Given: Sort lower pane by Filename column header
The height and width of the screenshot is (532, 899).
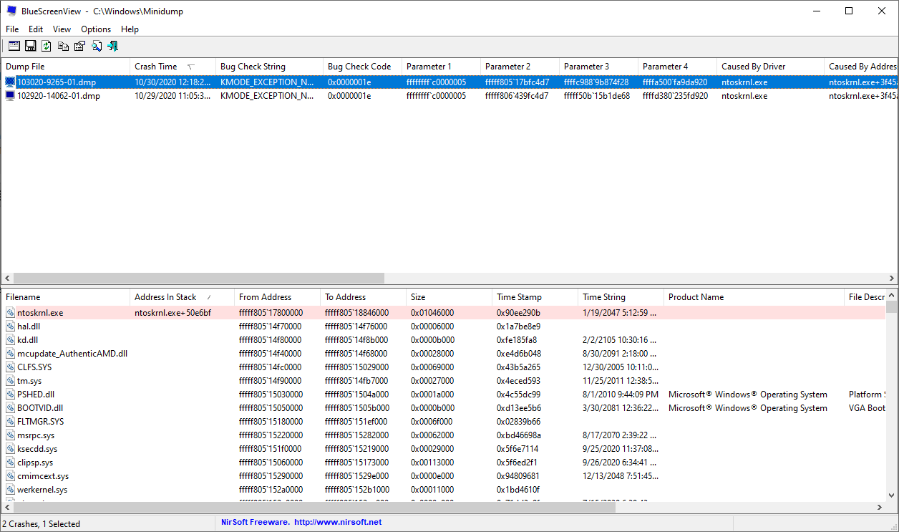Looking at the screenshot, I should pos(66,297).
